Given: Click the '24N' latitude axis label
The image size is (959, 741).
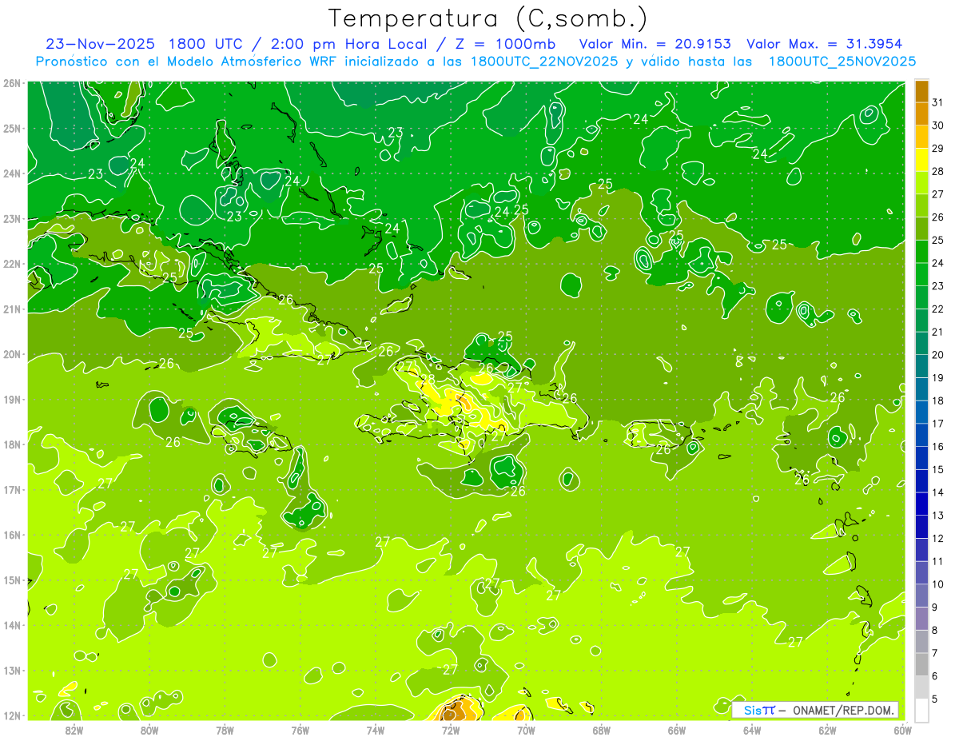Looking at the screenshot, I should [12, 173].
